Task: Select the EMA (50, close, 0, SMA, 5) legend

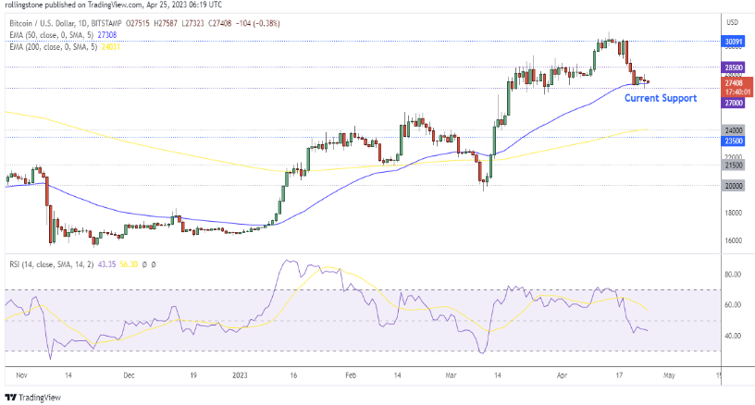Action: coord(52,35)
